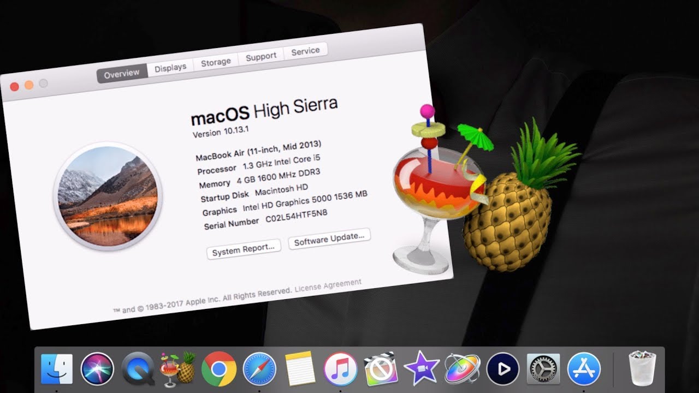Click the 4 GB 1600 MHz DDR3 value
699x393 pixels.
(x=279, y=177)
